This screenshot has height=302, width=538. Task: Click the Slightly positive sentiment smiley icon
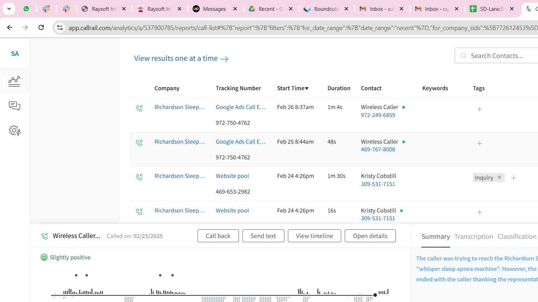point(44,257)
